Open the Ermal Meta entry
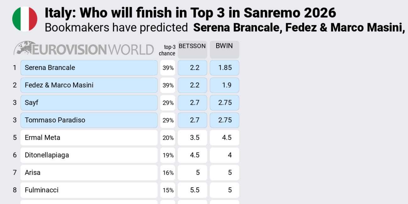 click(x=89, y=138)
